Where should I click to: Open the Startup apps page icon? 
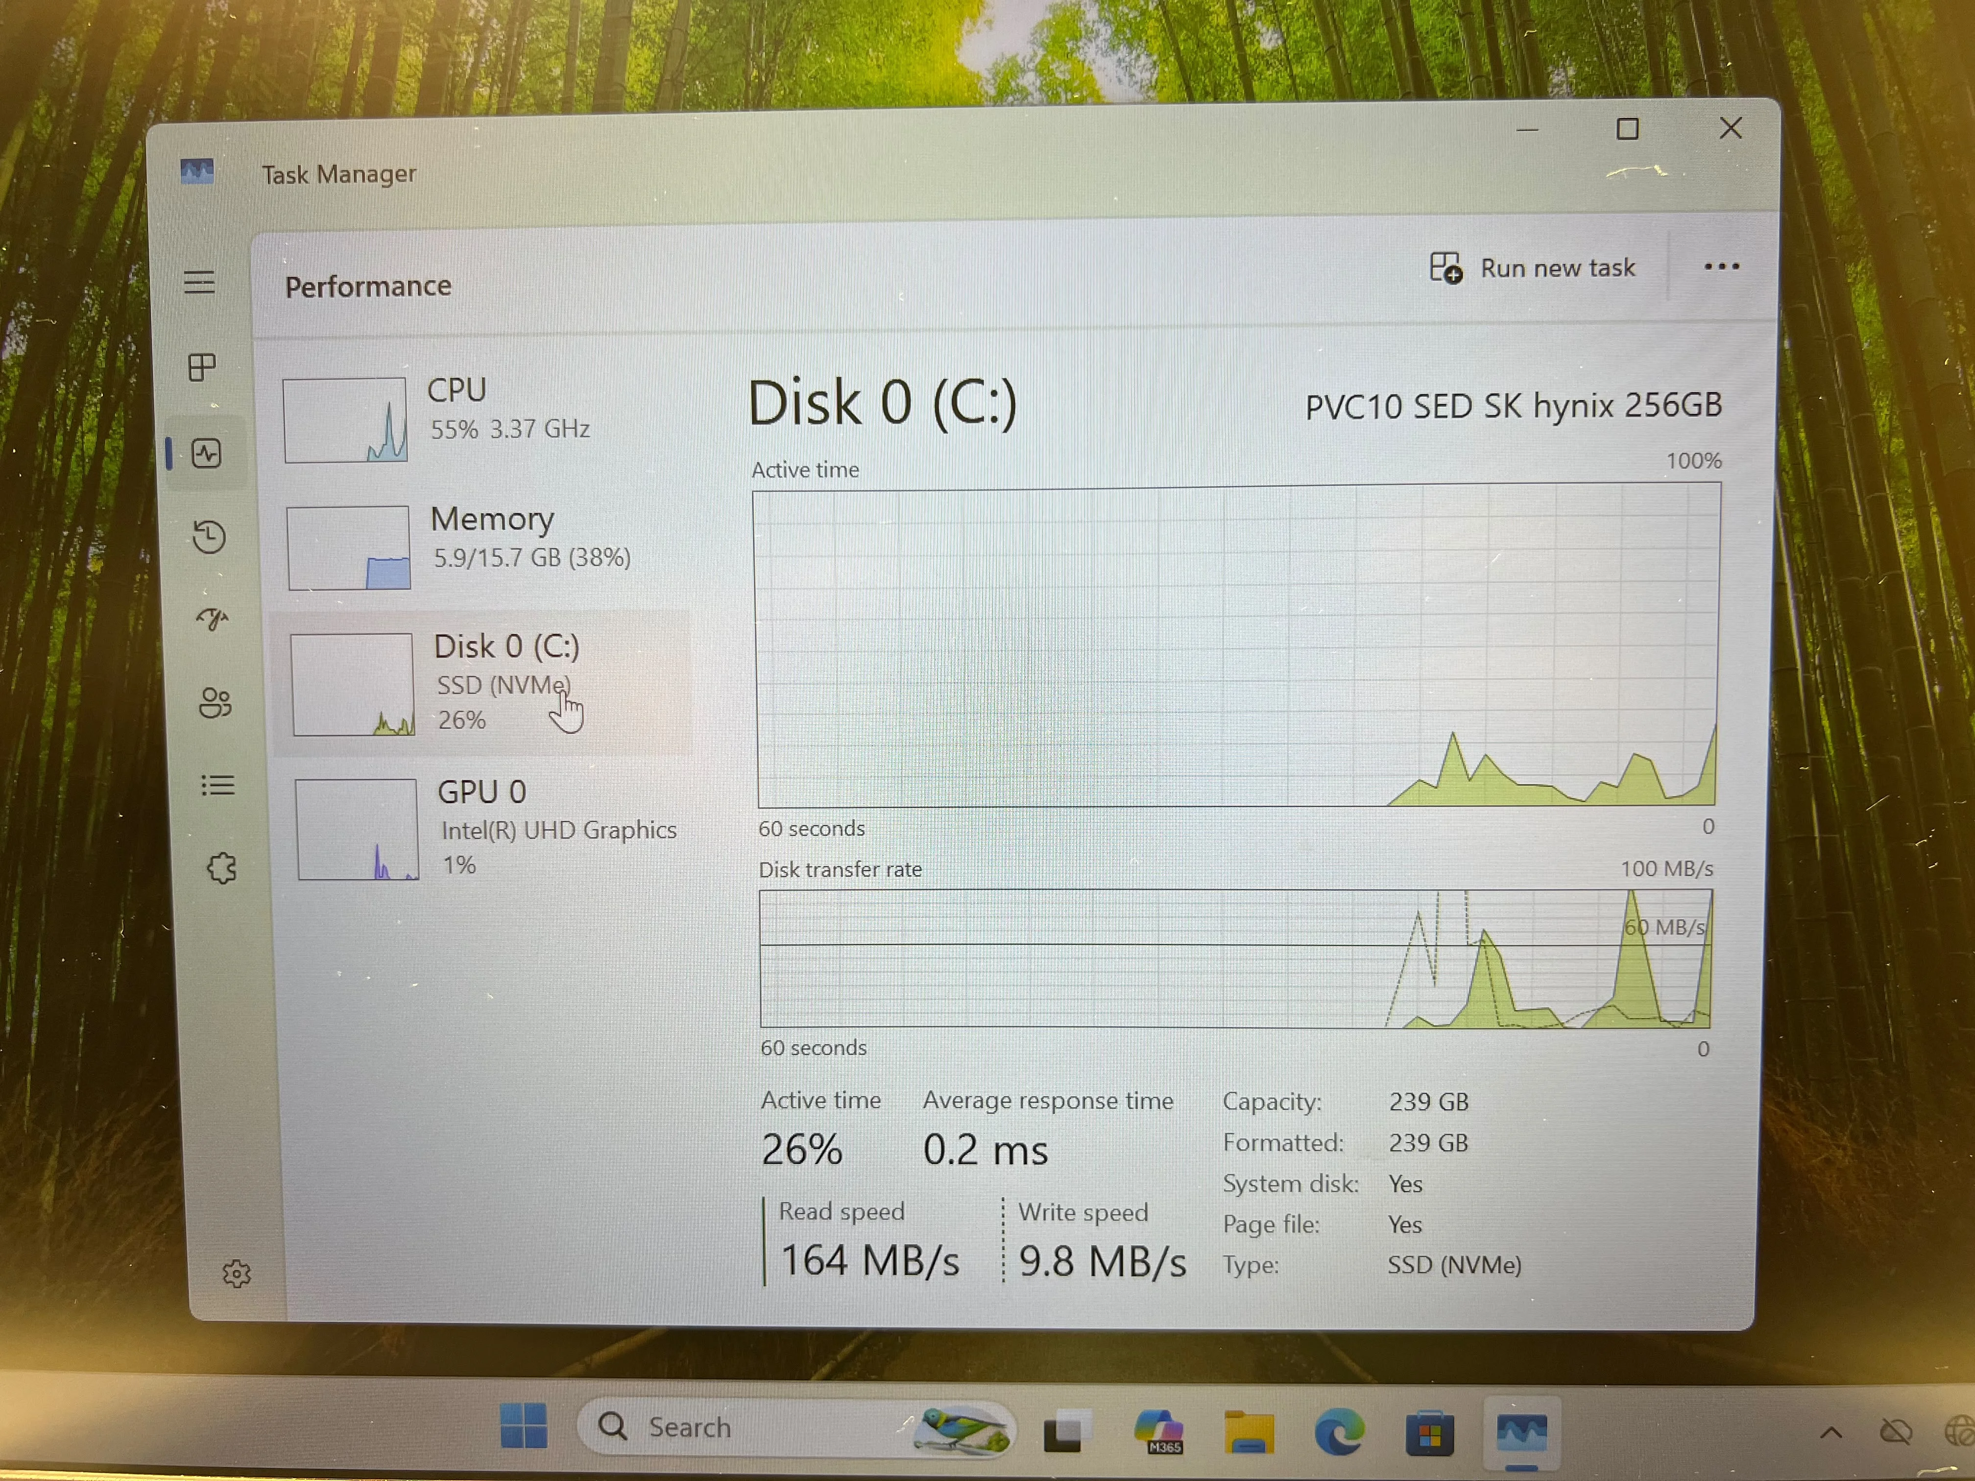coord(213,618)
